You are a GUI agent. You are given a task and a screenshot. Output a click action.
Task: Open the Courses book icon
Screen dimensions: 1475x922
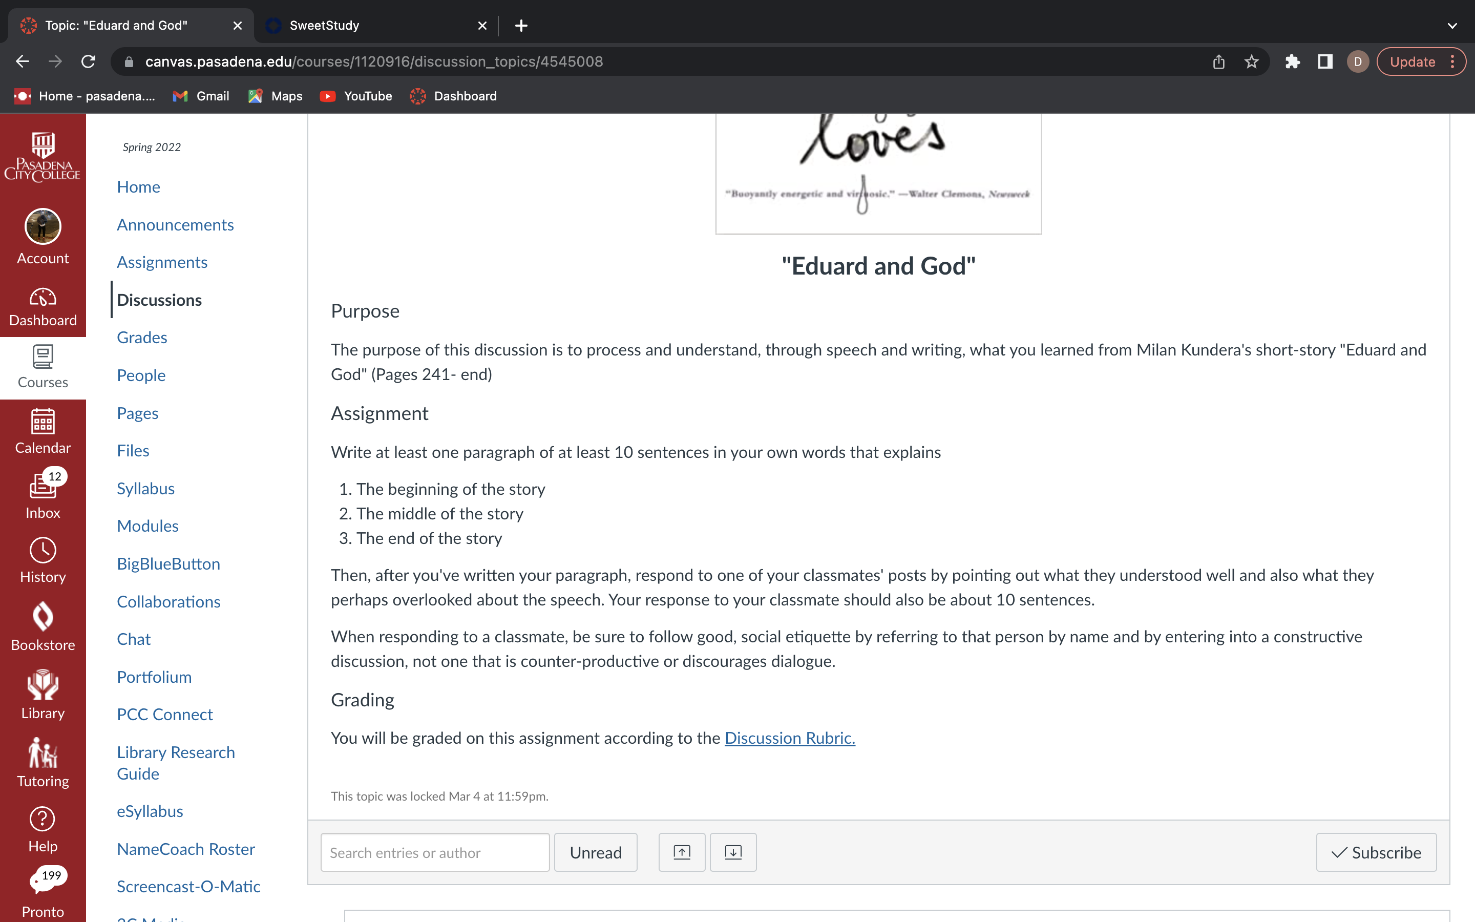click(x=43, y=358)
